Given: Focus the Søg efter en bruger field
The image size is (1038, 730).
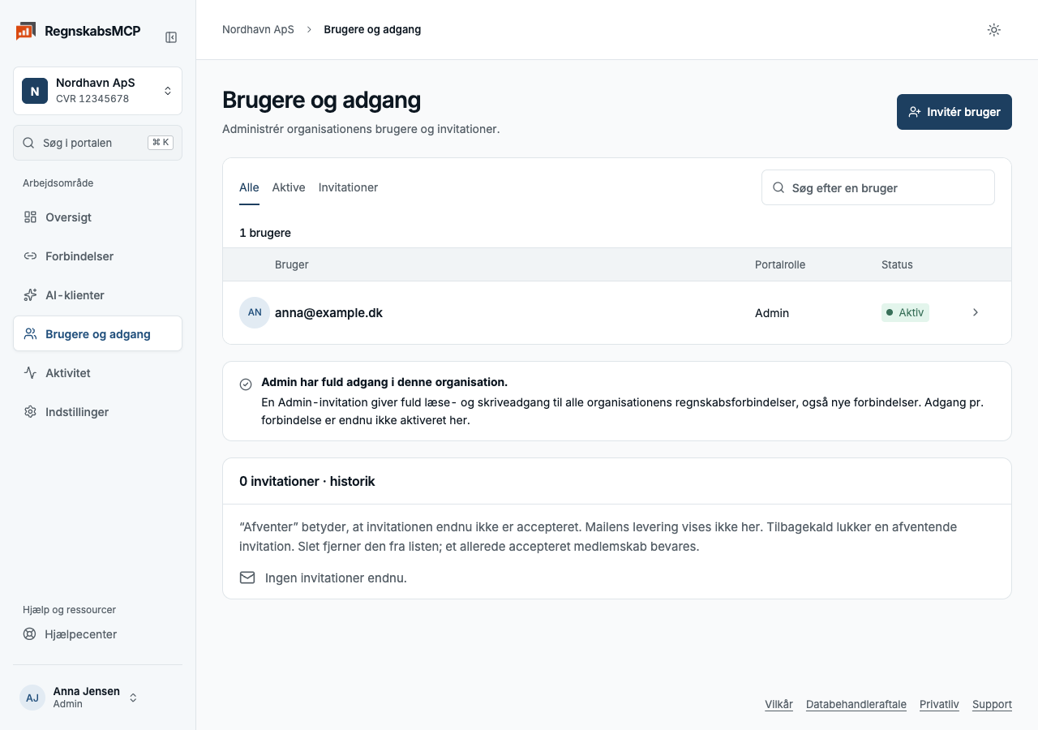Looking at the screenshot, I should 878,187.
